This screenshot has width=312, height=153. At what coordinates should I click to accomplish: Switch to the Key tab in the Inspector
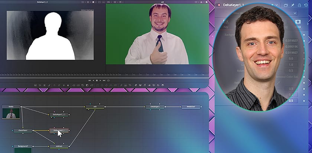pos(226,24)
